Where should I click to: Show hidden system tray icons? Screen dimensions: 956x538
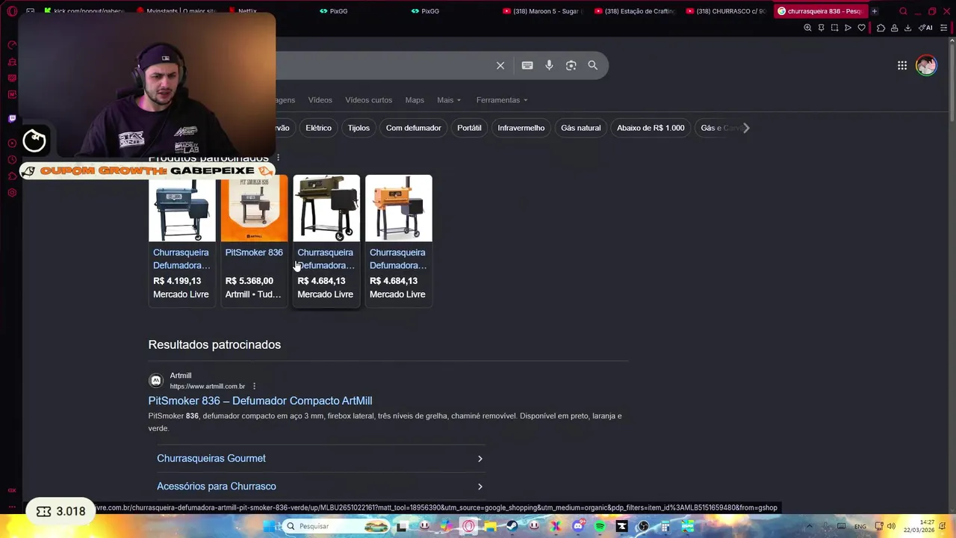pos(809,526)
